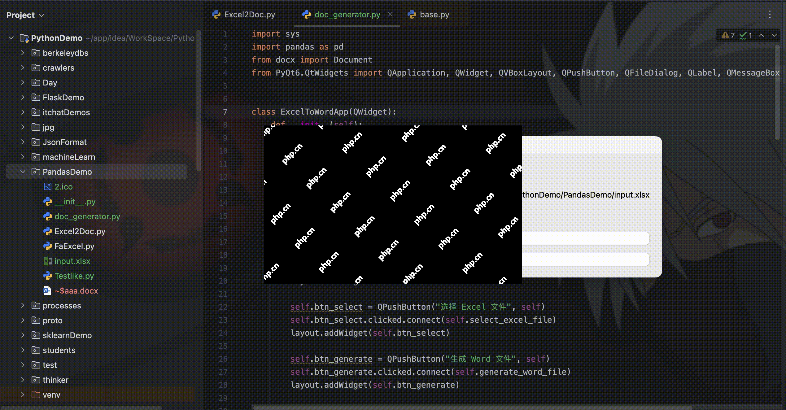Click the crawlers folder icon
The height and width of the screenshot is (410, 786).
click(36, 68)
